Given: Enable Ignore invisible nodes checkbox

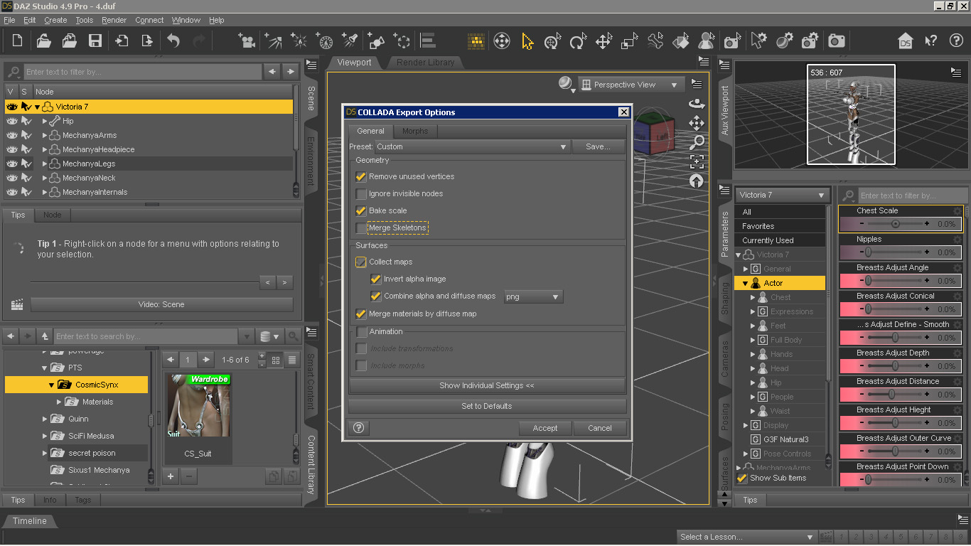Looking at the screenshot, I should pos(361,193).
